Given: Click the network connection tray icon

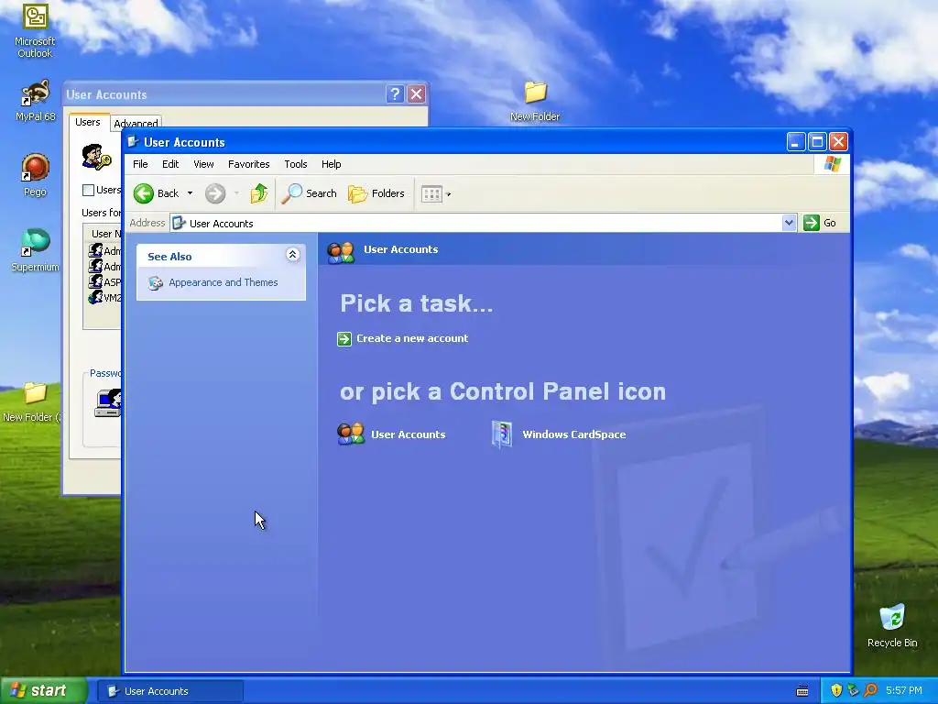Looking at the screenshot, I should click(x=853, y=690).
